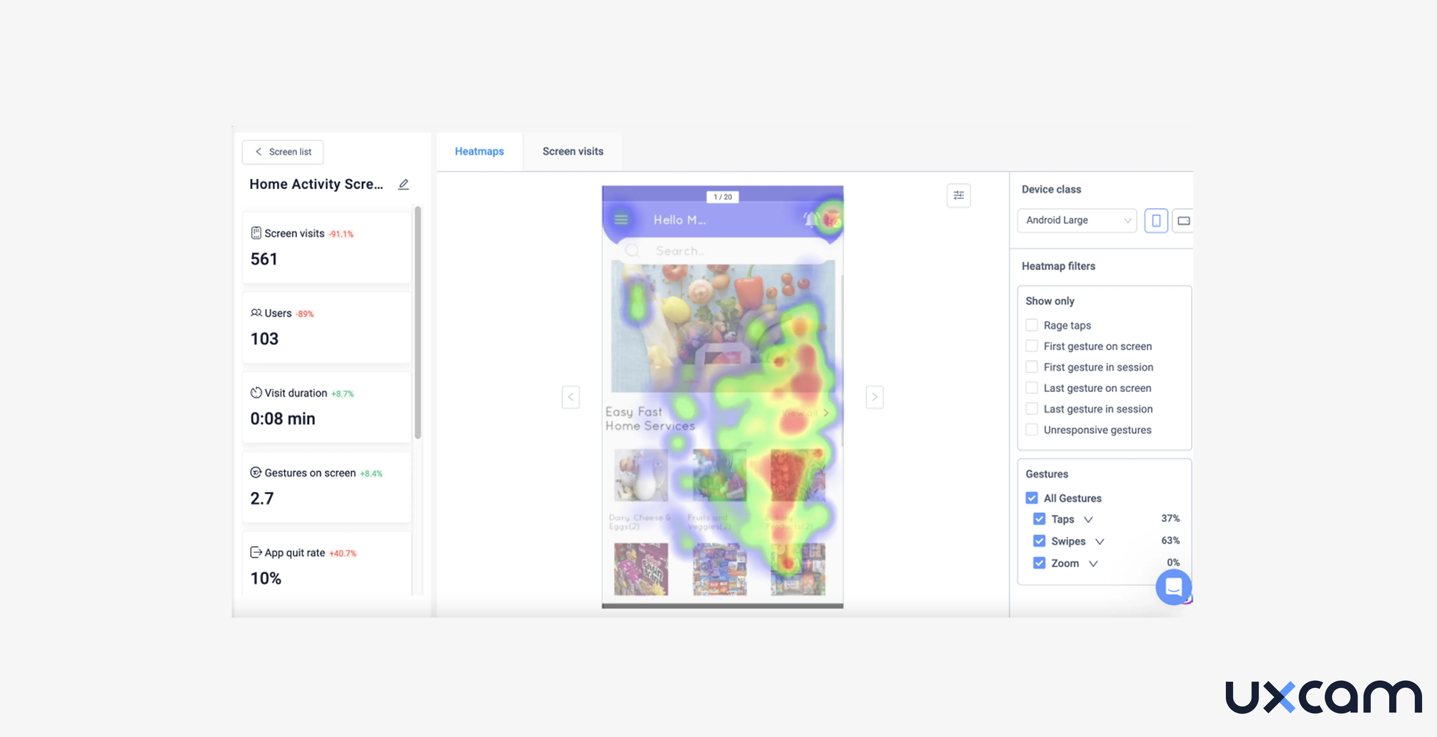
Task: Go to previous heatmap screenshot arrow
Action: click(570, 397)
